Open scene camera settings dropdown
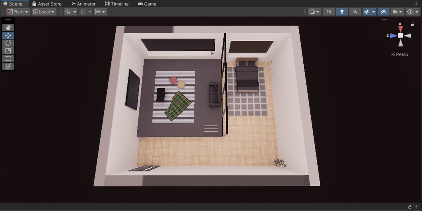Viewport: 422px width, 211px height. 398,12
